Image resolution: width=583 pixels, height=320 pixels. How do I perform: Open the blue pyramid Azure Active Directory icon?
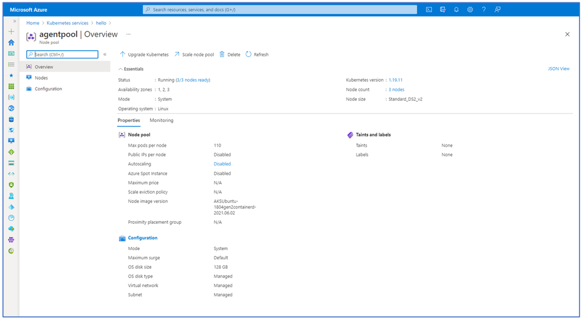(x=11, y=207)
